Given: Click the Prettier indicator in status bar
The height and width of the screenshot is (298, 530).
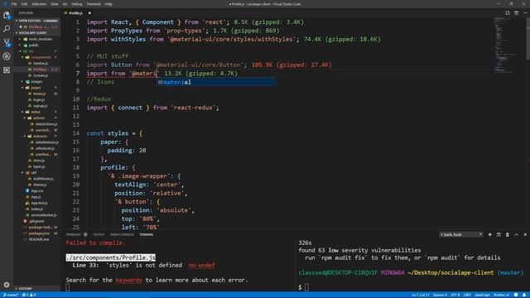Looking at the screenshot, I should point(501,295).
